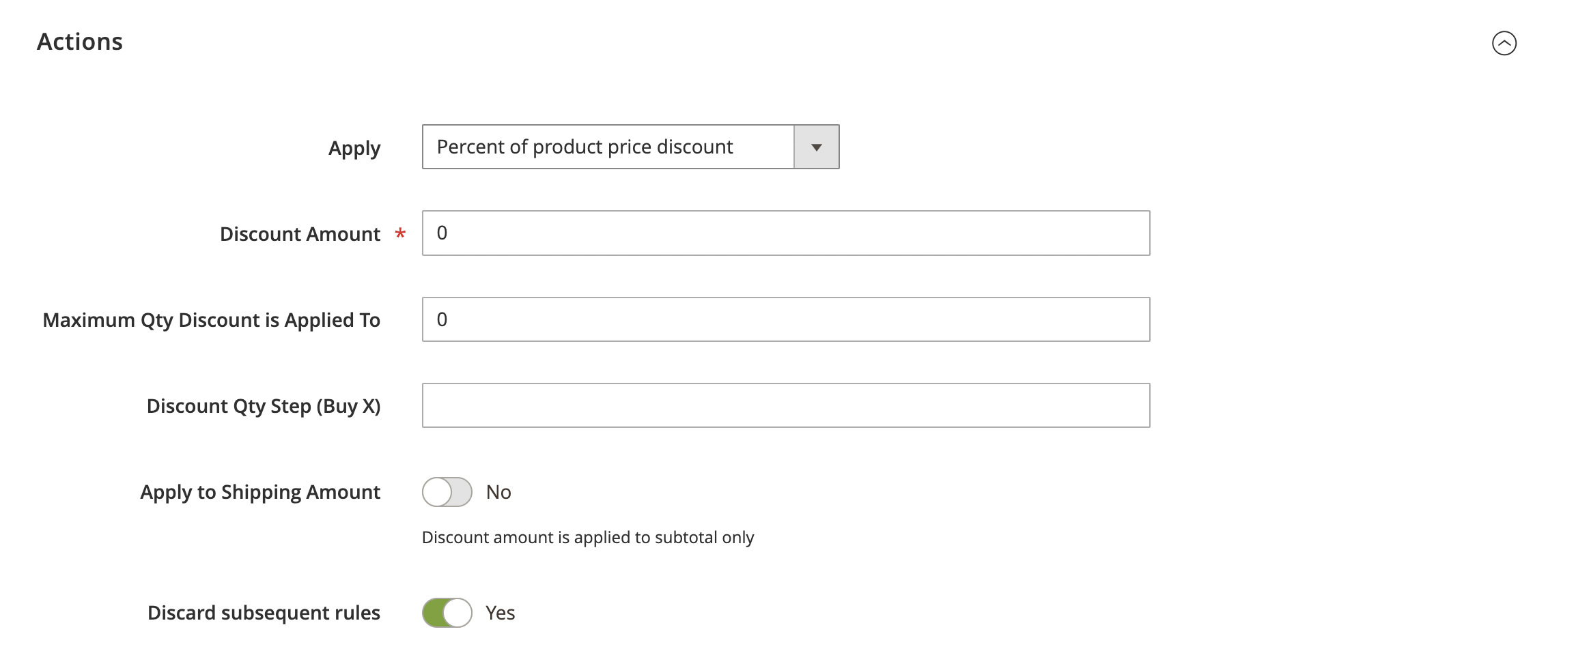Click the 'Apply to Shipping Amount' label

[260, 492]
